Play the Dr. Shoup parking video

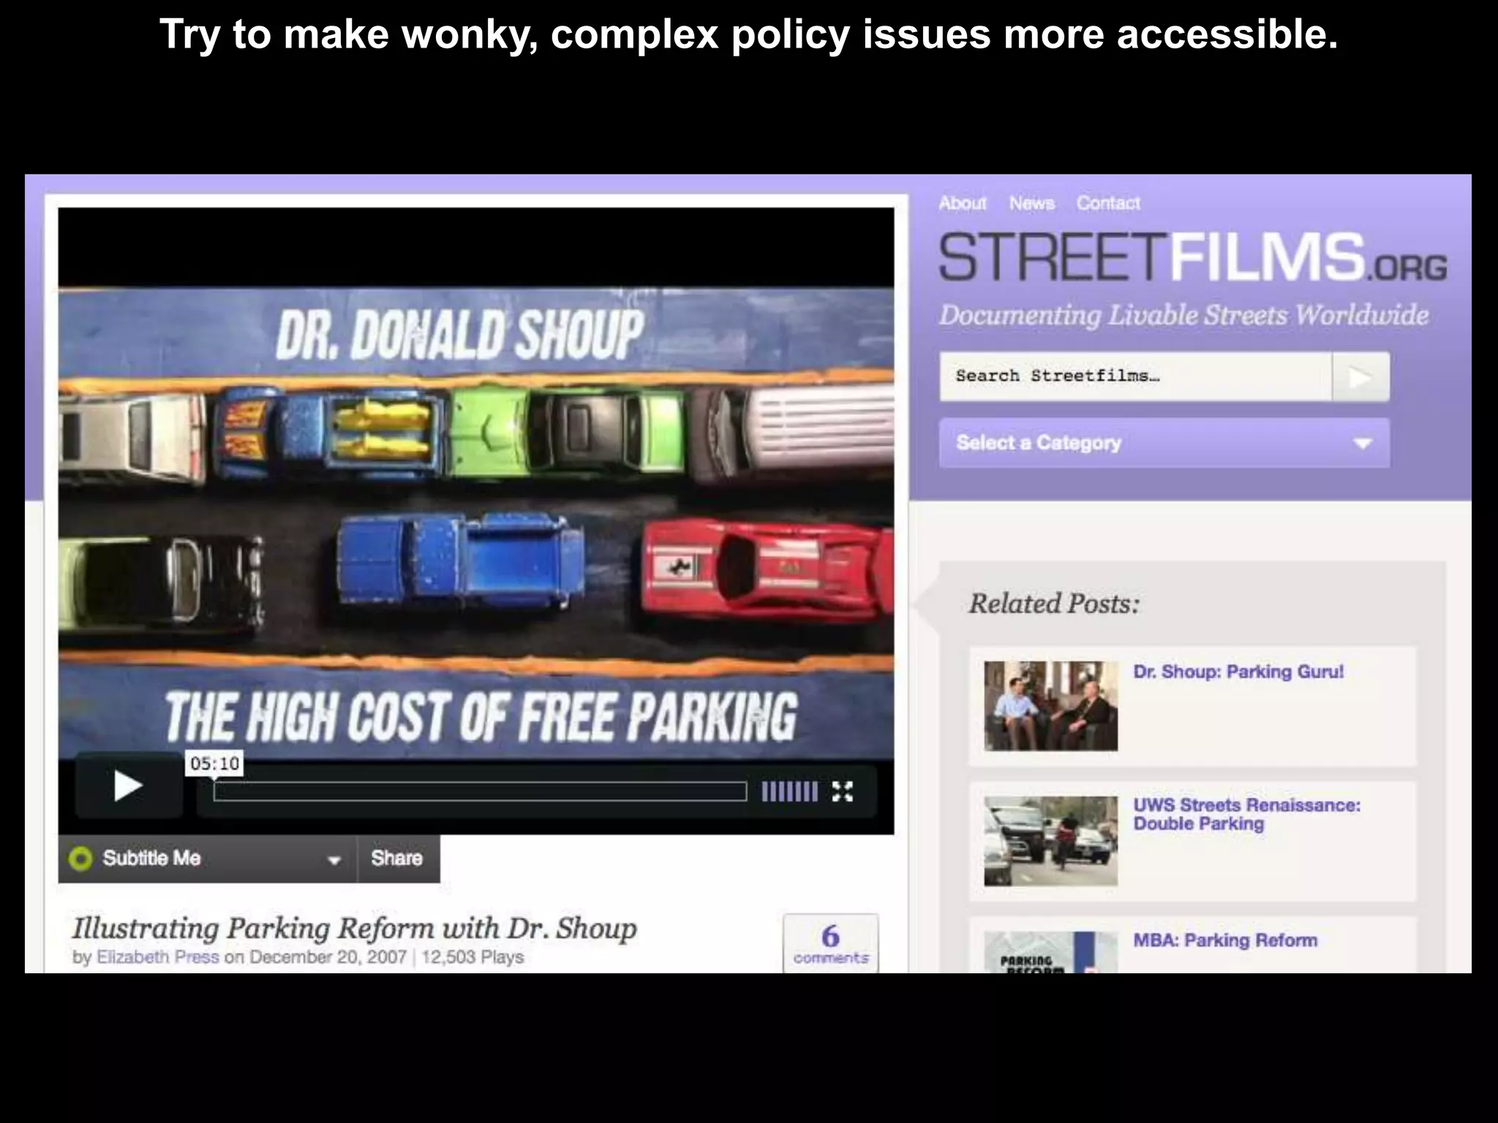(x=129, y=787)
